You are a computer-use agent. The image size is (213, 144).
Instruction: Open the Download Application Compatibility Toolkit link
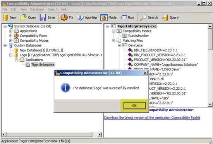point(152,118)
